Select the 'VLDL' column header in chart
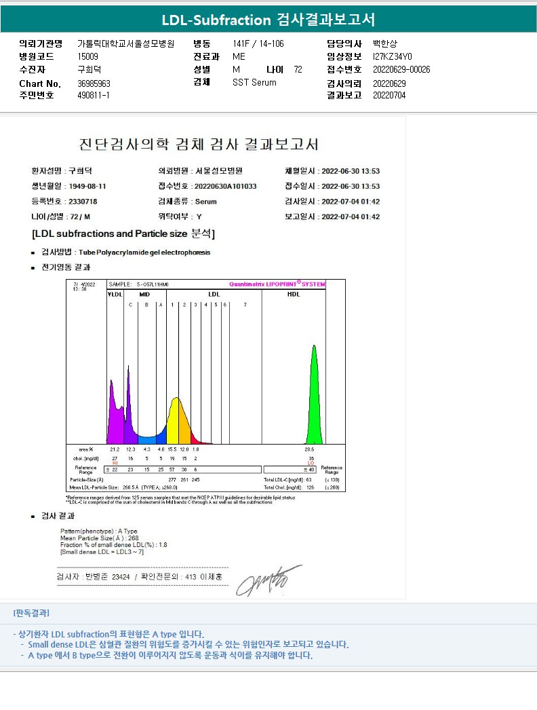The height and width of the screenshot is (710, 537). coord(115,295)
